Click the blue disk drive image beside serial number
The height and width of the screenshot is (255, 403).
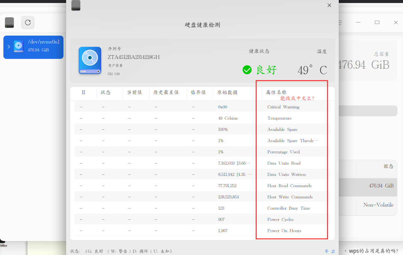click(90, 60)
